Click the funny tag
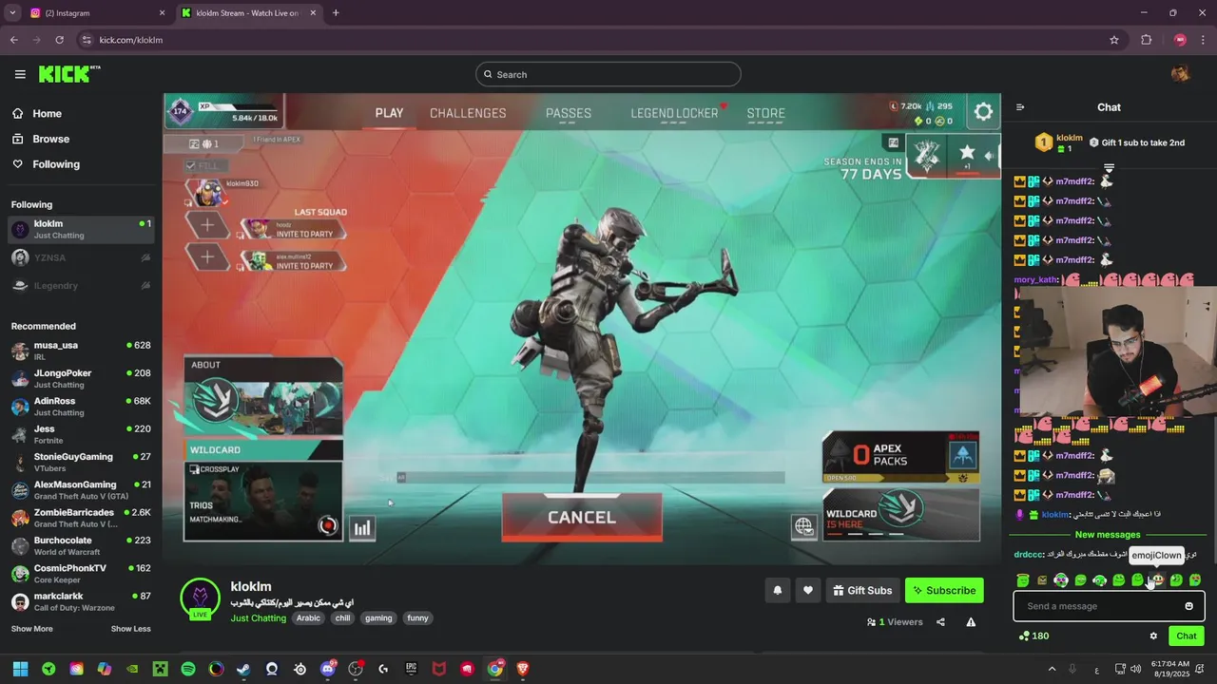The height and width of the screenshot is (684, 1217). click(x=418, y=618)
